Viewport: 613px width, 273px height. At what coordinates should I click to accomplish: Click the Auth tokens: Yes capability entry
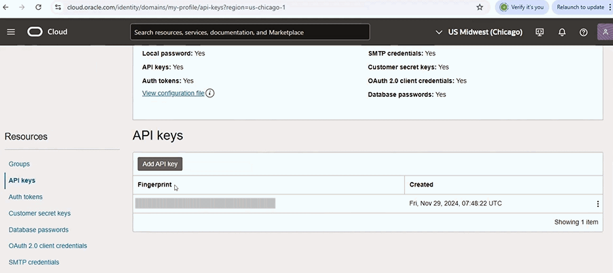(168, 81)
